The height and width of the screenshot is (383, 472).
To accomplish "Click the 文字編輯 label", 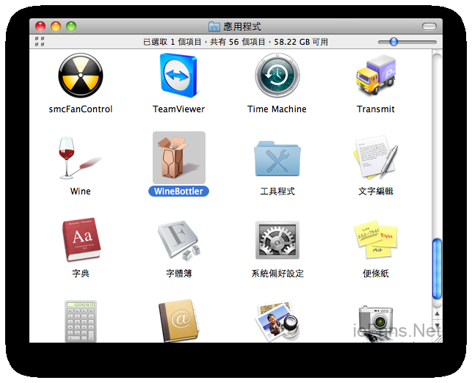I will [x=376, y=191].
